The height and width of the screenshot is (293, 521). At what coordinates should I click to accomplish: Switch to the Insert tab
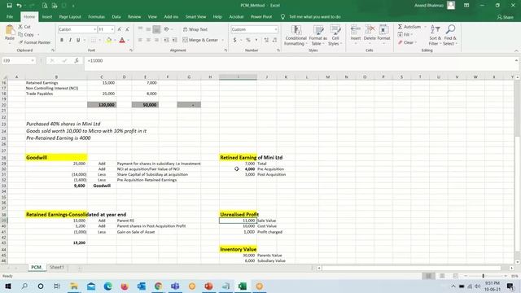point(47,16)
